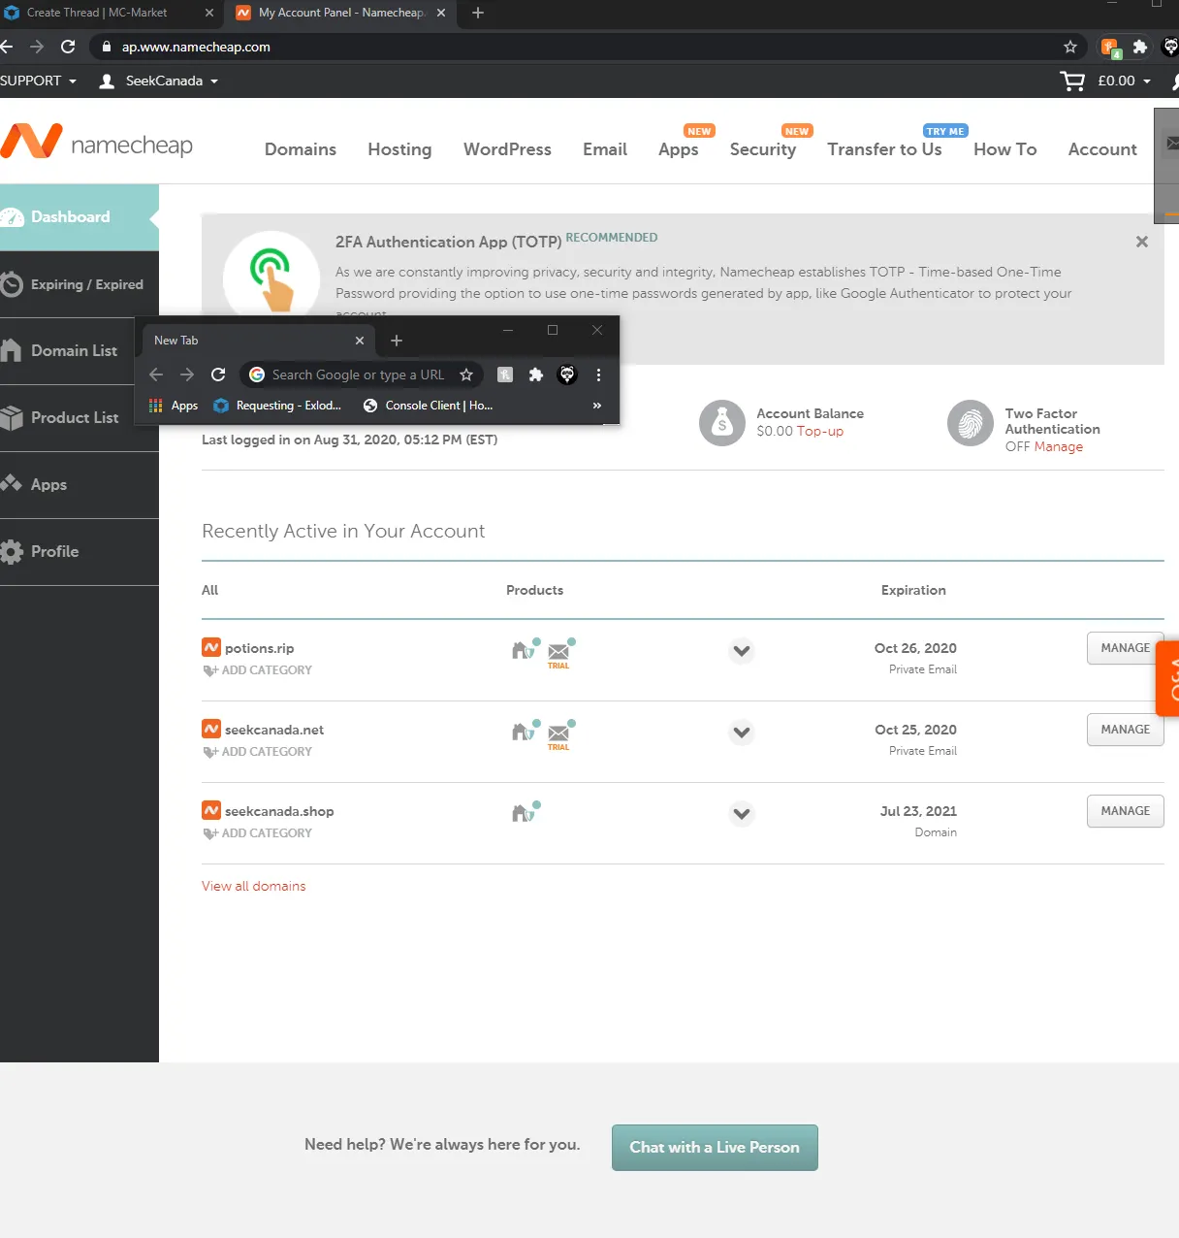Click the potions.rip domain product icon
This screenshot has width=1179, height=1238.
[x=525, y=648]
